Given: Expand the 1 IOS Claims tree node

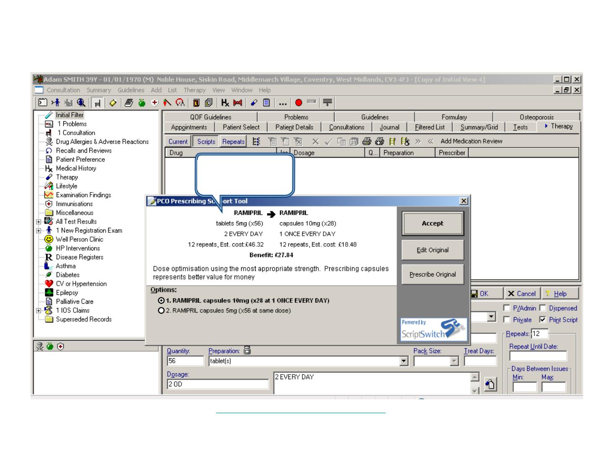Looking at the screenshot, I should [39, 311].
